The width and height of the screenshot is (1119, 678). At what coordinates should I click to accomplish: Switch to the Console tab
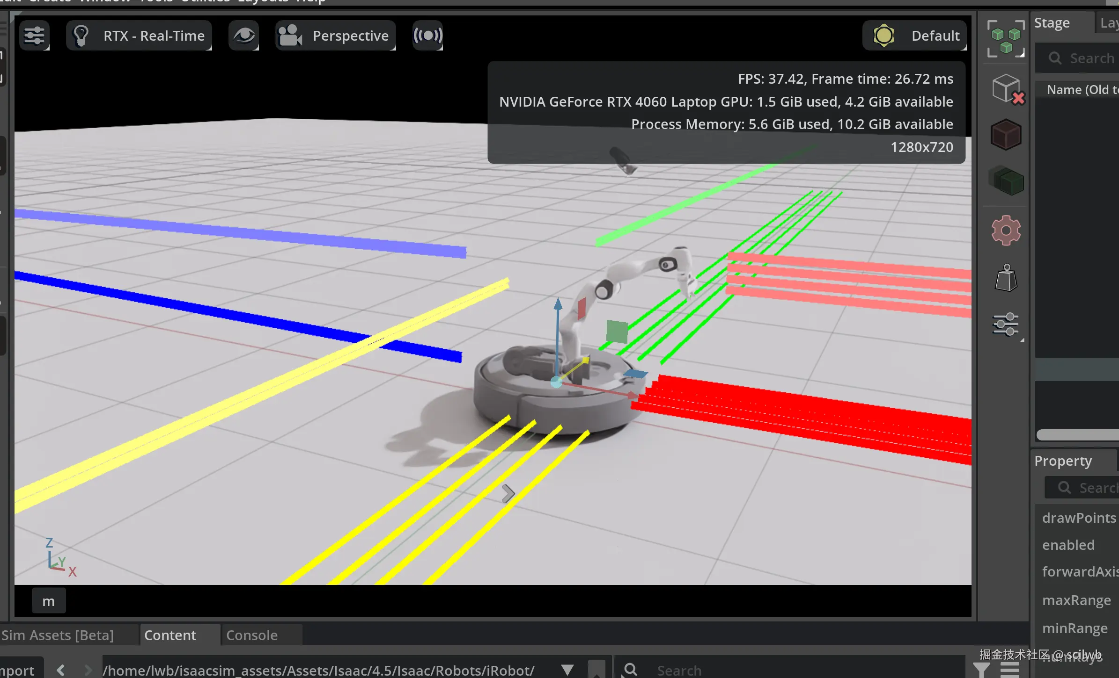(x=252, y=635)
